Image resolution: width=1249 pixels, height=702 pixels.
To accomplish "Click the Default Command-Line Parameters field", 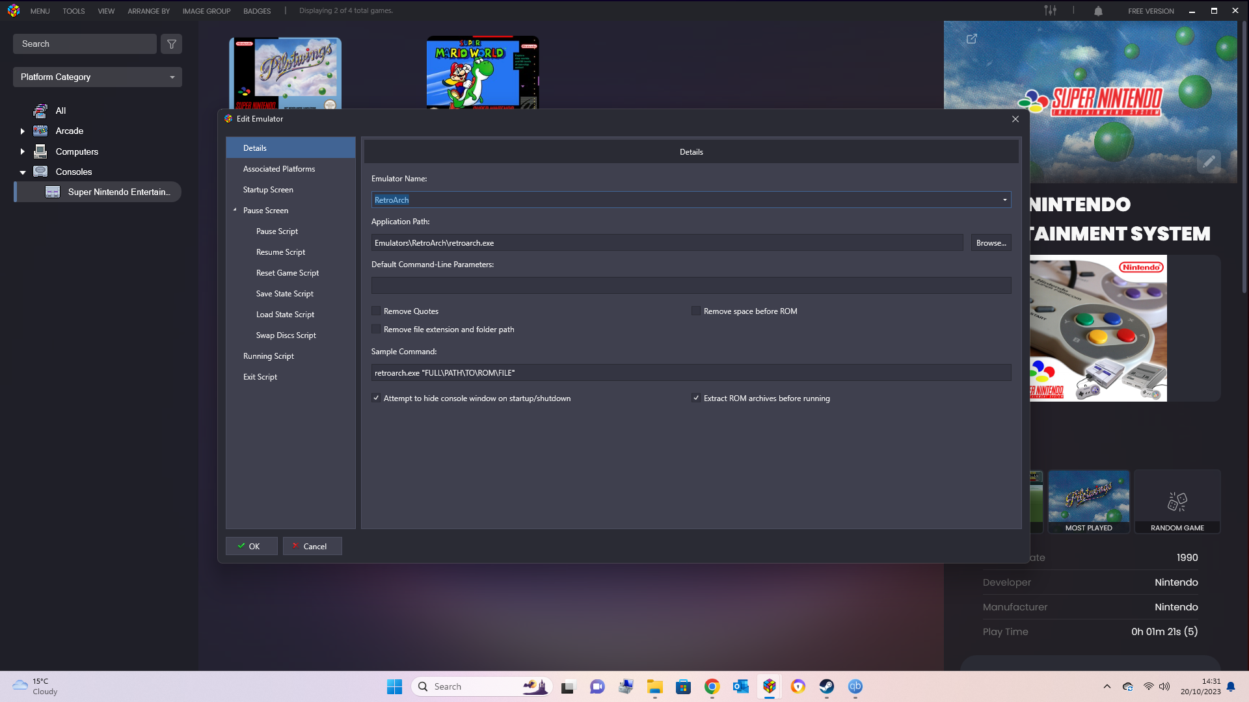I will [x=691, y=285].
